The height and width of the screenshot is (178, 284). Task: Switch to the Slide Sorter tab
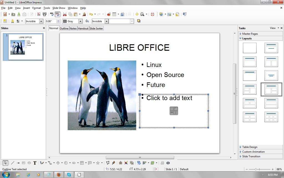click(96, 28)
